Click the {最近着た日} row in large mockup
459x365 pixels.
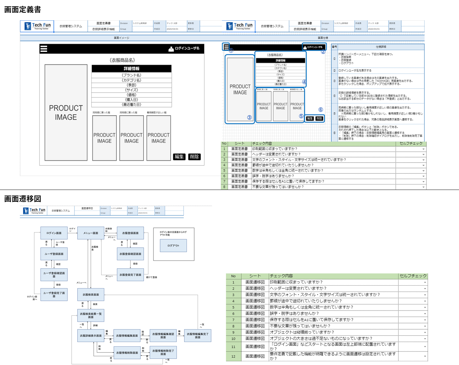point(132,105)
